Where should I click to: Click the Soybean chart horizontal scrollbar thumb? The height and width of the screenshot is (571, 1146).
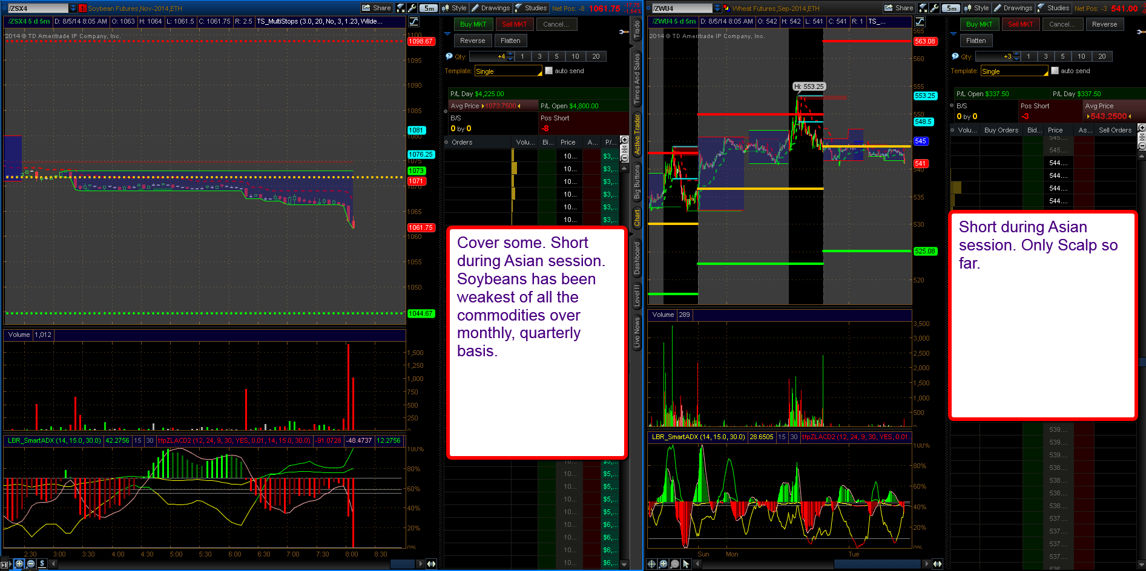pyautogui.click(x=403, y=564)
